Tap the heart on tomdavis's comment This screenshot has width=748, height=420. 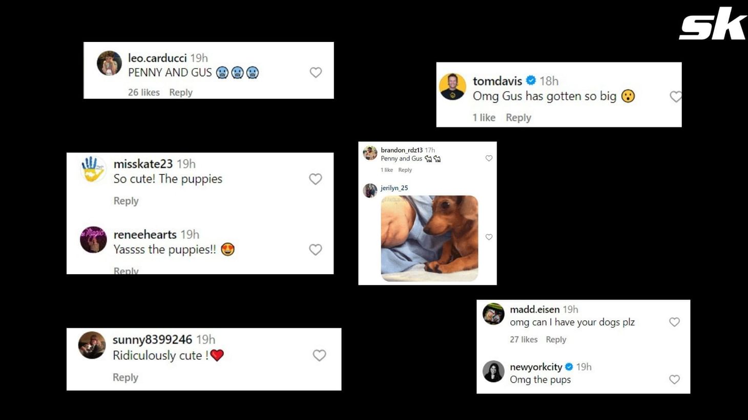click(675, 96)
